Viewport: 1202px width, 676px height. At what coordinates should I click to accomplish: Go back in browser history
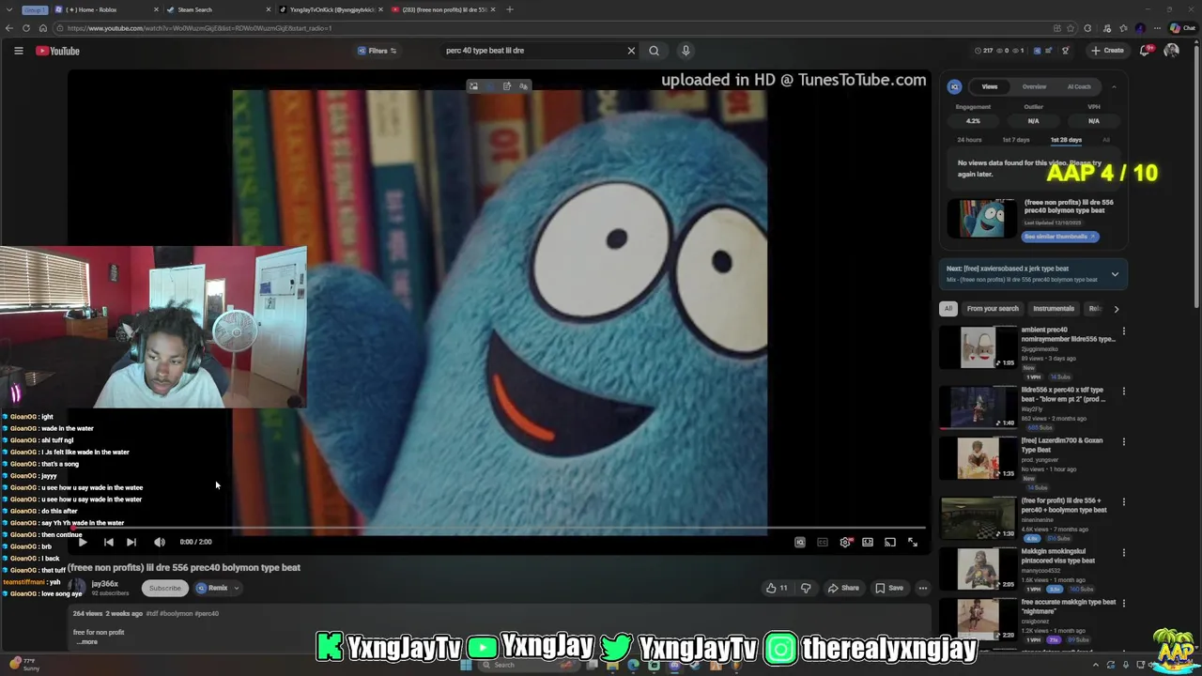point(9,28)
